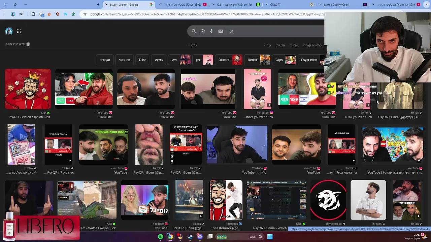Start voice search with microphone icon
Screen dimensions: 431x242
click(211, 31)
